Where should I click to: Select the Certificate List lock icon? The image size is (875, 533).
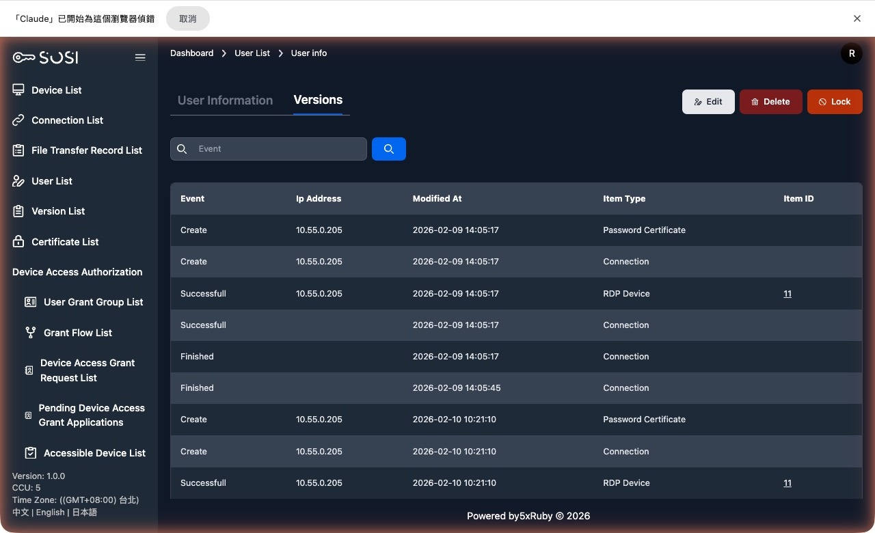coord(18,241)
